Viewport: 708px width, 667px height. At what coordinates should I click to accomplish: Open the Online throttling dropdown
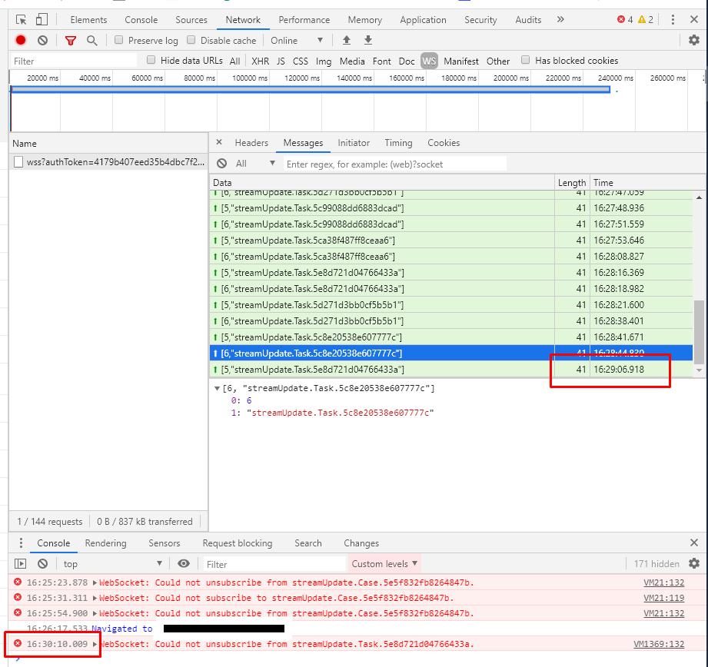click(x=296, y=41)
